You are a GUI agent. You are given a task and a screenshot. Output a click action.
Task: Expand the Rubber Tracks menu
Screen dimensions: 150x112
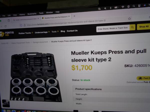point(26,33)
